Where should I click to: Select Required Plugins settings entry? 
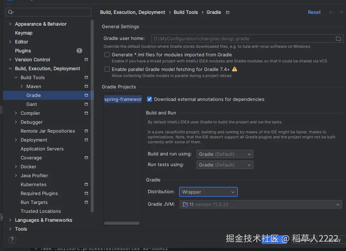[39, 193]
